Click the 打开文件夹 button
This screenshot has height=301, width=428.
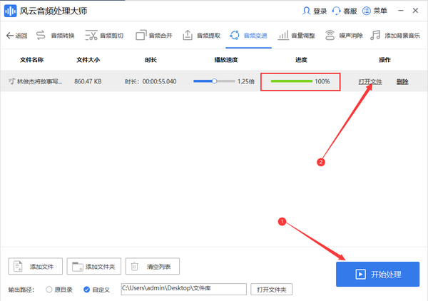point(272,290)
